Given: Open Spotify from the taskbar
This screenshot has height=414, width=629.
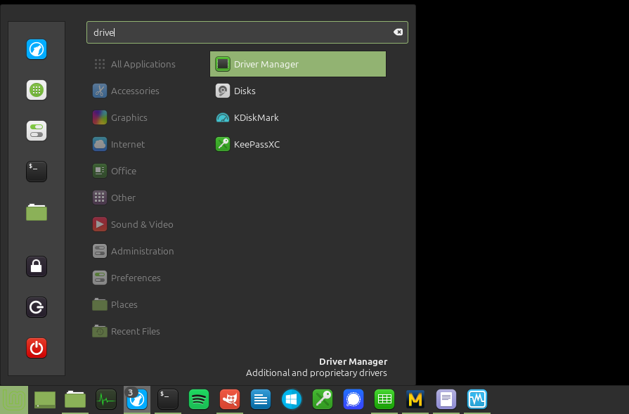Looking at the screenshot, I should (x=199, y=400).
